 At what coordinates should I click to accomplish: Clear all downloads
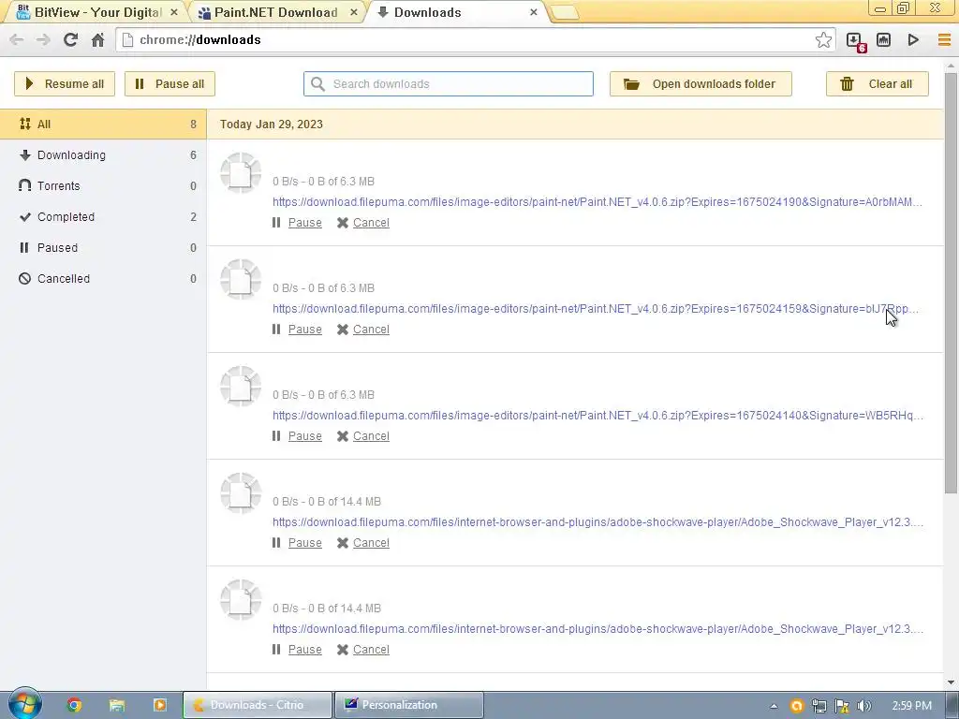point(877,83)
